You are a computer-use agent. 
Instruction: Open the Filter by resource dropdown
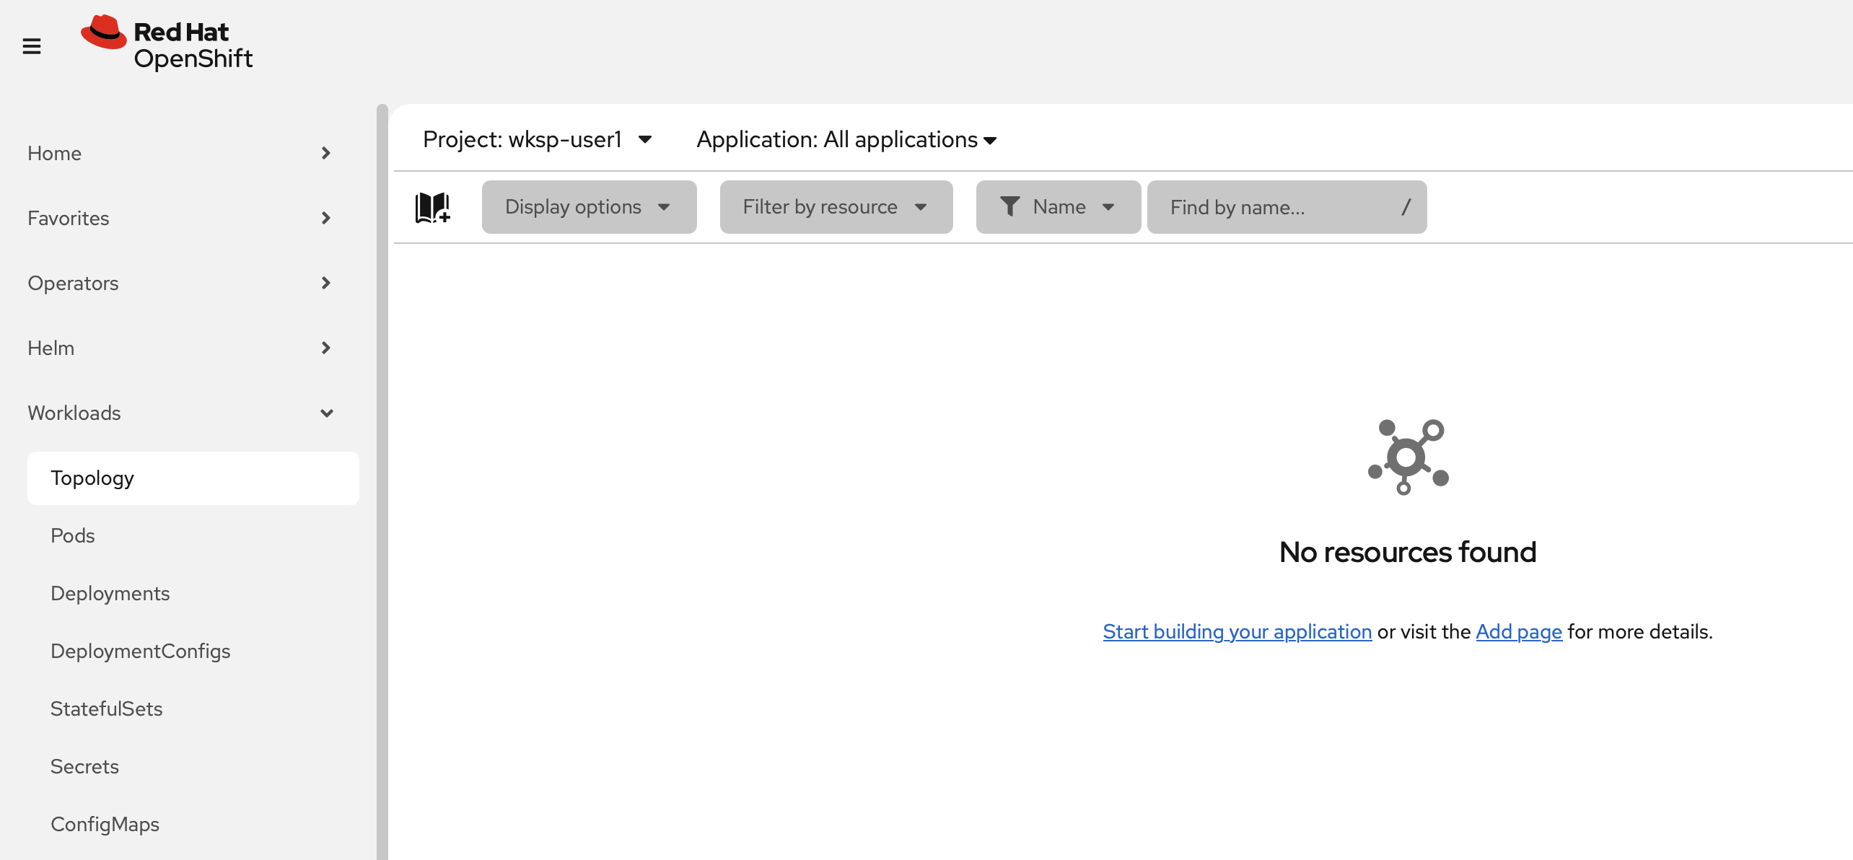tap(836, 207)
